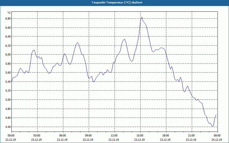This screenshot has height=143, width=229.
Task: Click the 21:00 time axis label
Action: (x=192, y=136)
